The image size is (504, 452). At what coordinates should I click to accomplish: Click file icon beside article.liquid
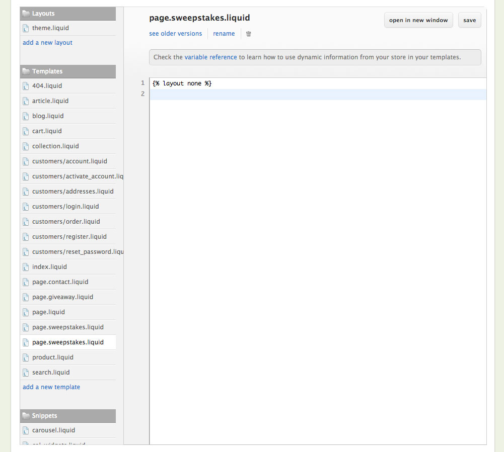tap(26, 101)
